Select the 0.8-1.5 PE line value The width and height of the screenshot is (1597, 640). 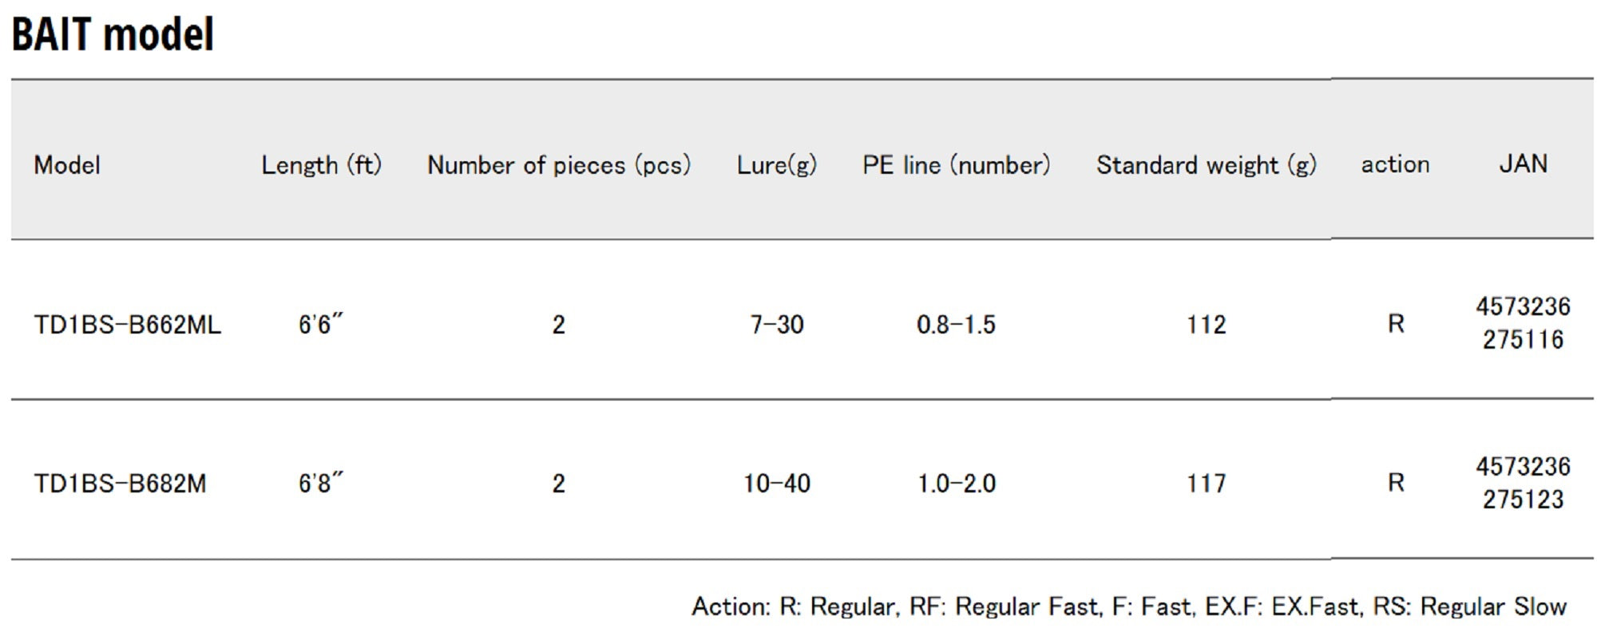[x=956, y=325]
